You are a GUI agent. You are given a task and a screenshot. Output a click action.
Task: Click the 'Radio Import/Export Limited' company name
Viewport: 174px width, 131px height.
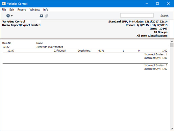point(21,25)
